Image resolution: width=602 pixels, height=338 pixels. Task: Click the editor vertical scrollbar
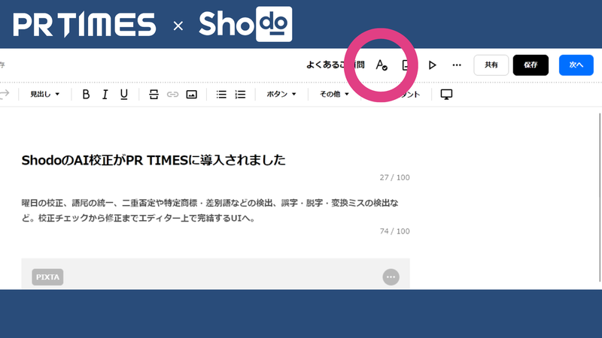click(600, 198)
